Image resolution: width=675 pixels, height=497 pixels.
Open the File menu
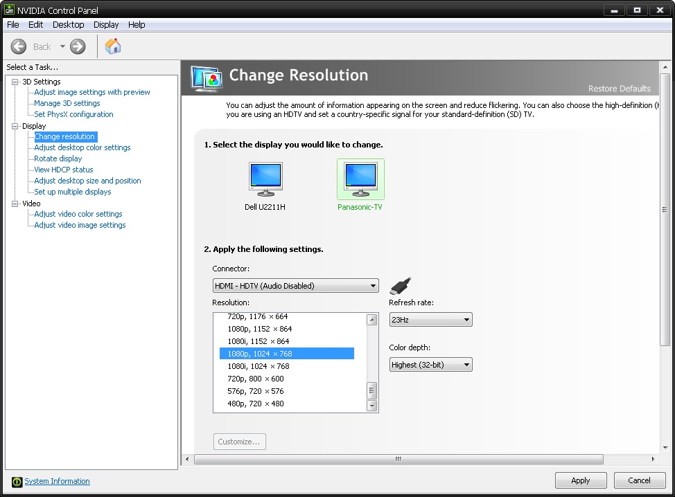coord(13,24)
